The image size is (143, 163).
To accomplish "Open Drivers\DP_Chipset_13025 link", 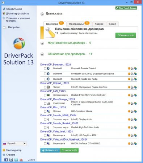I will [x=55, y=83].
